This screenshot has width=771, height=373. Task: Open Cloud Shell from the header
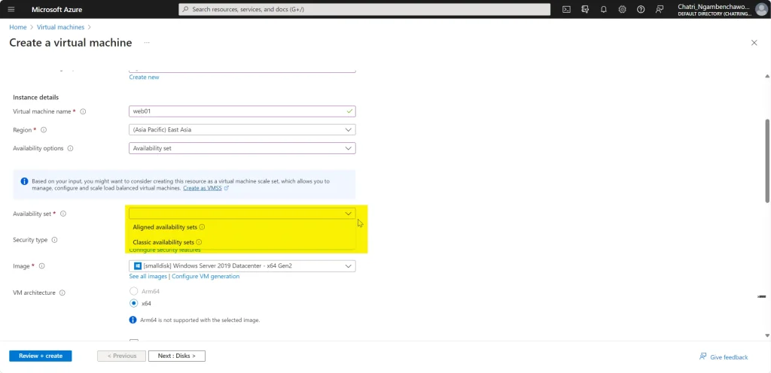click(x=566, y=9)
